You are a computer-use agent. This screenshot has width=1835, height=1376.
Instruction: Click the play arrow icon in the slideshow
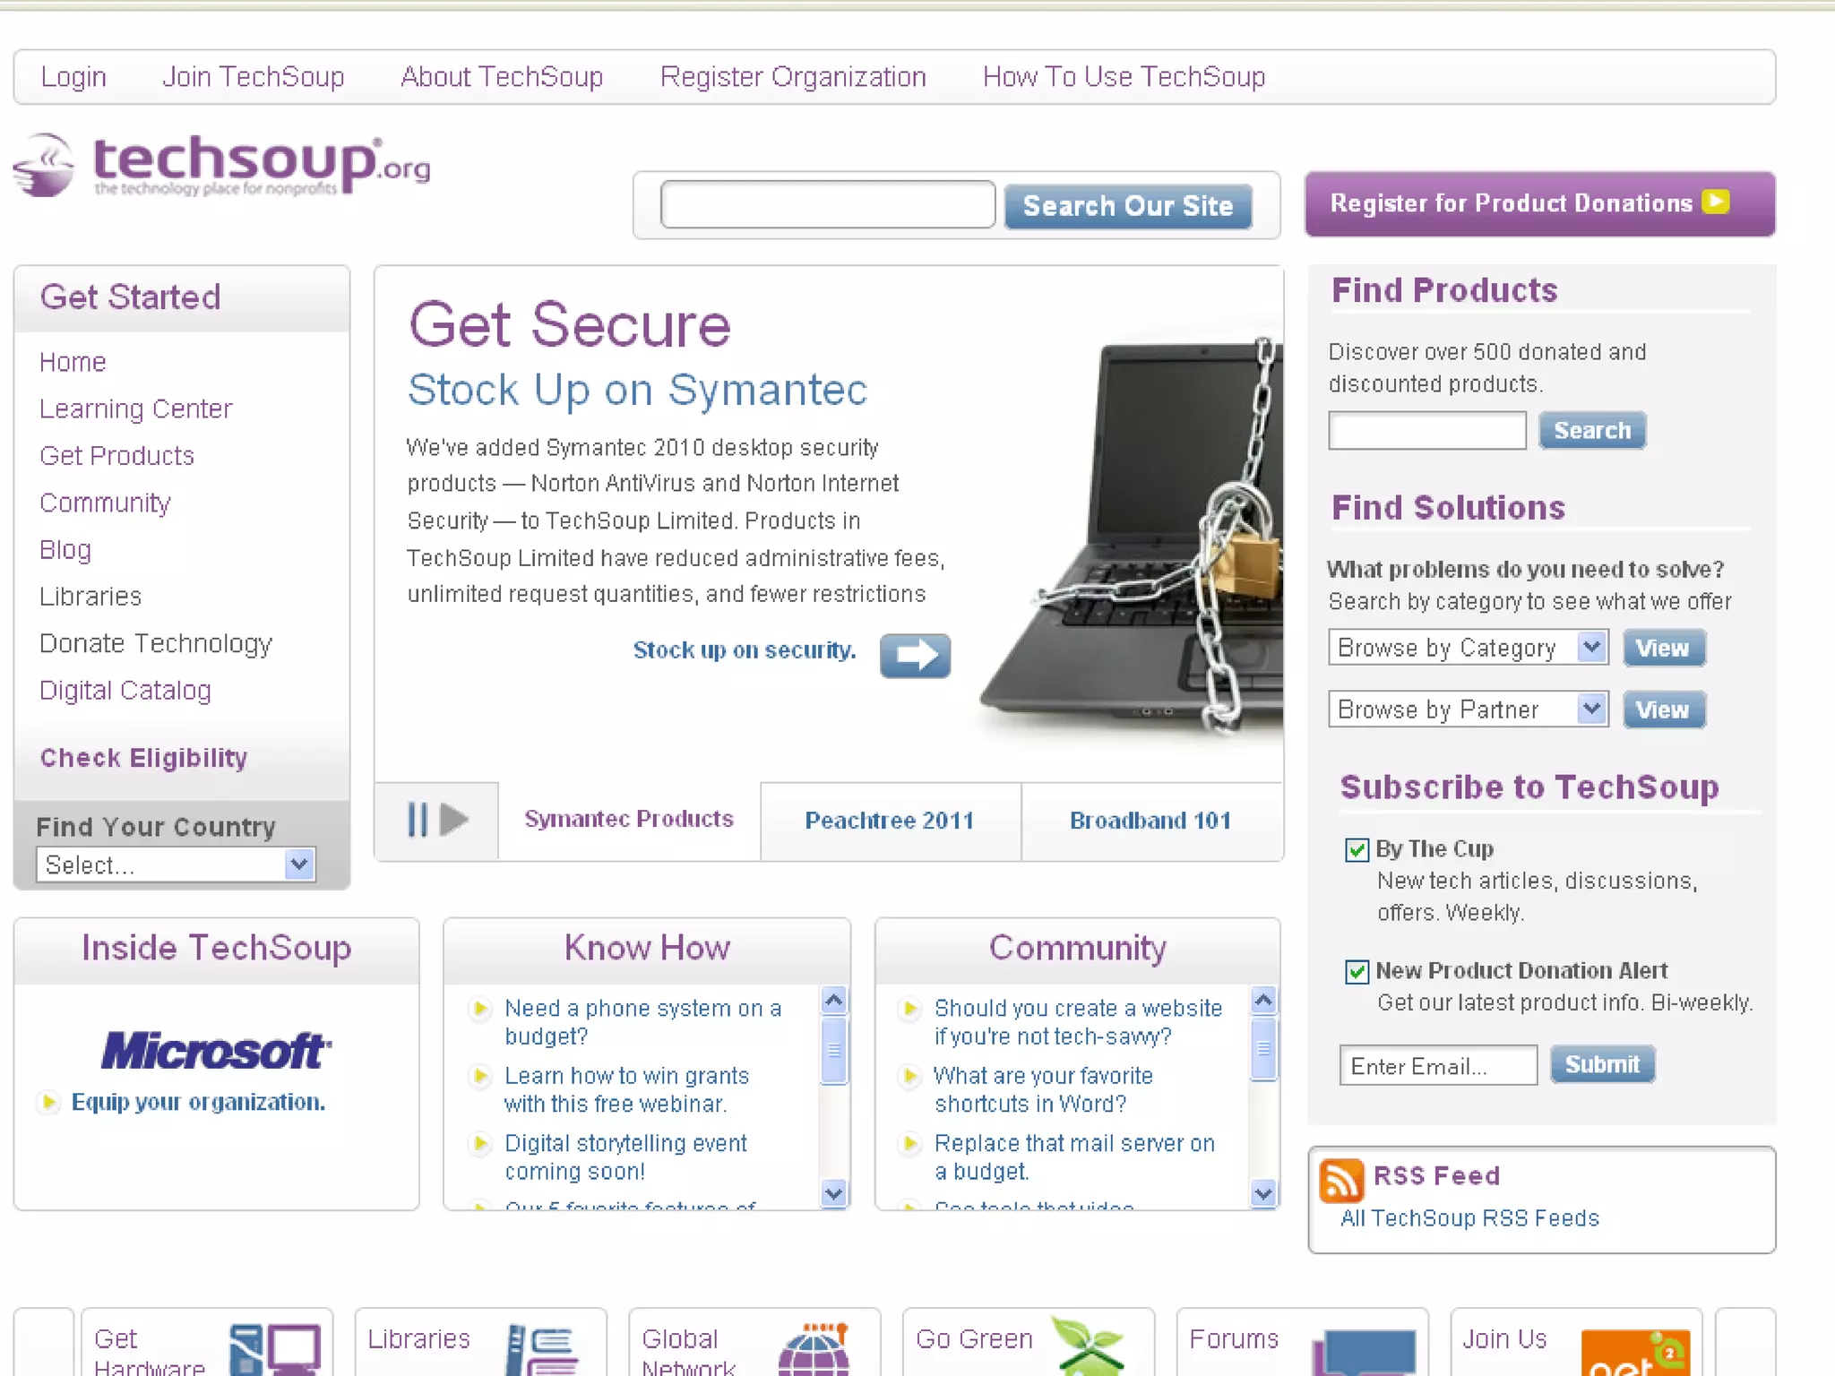point(454,820)
